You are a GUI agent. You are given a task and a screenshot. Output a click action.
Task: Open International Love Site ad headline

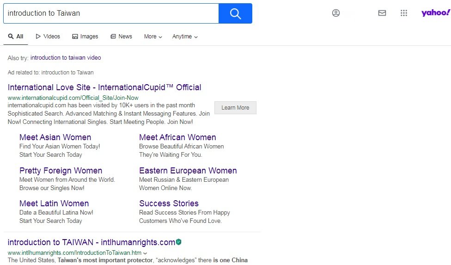click(104, 87)
